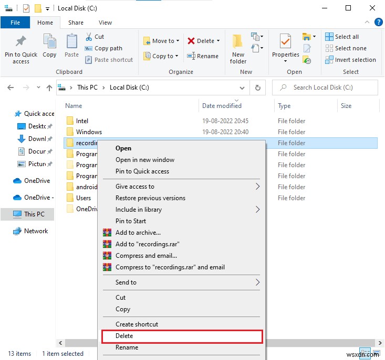Click Invert selection in the ribbon
385x360 pixels.
coord(350,60)
